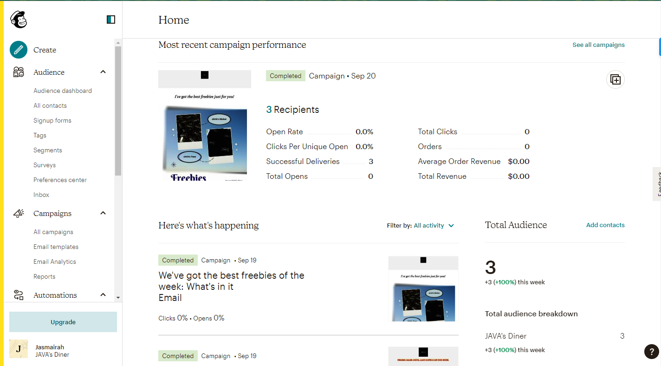This screenshot has width=661, height=366.
Task: Click the Open Rate 0.0% value
Action: 364,131
